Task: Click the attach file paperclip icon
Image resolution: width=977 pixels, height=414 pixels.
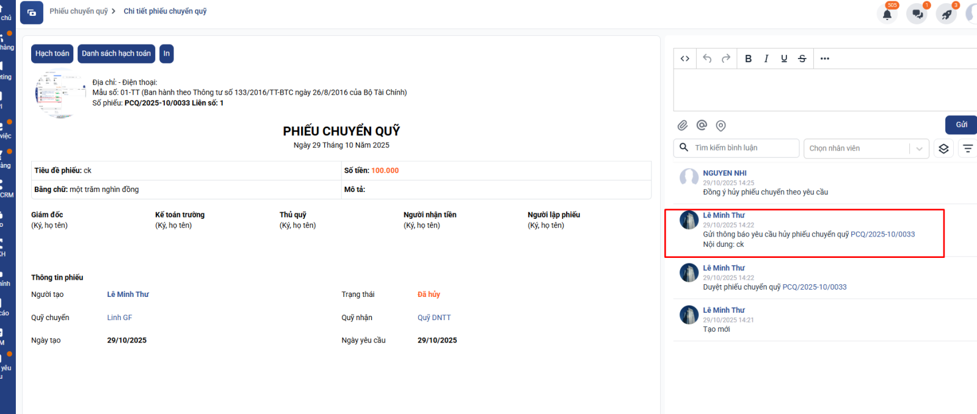Action: (683, 126)
